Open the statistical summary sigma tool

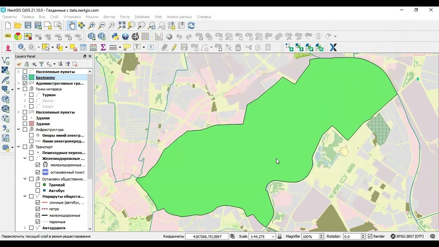(x=103, y=47)
